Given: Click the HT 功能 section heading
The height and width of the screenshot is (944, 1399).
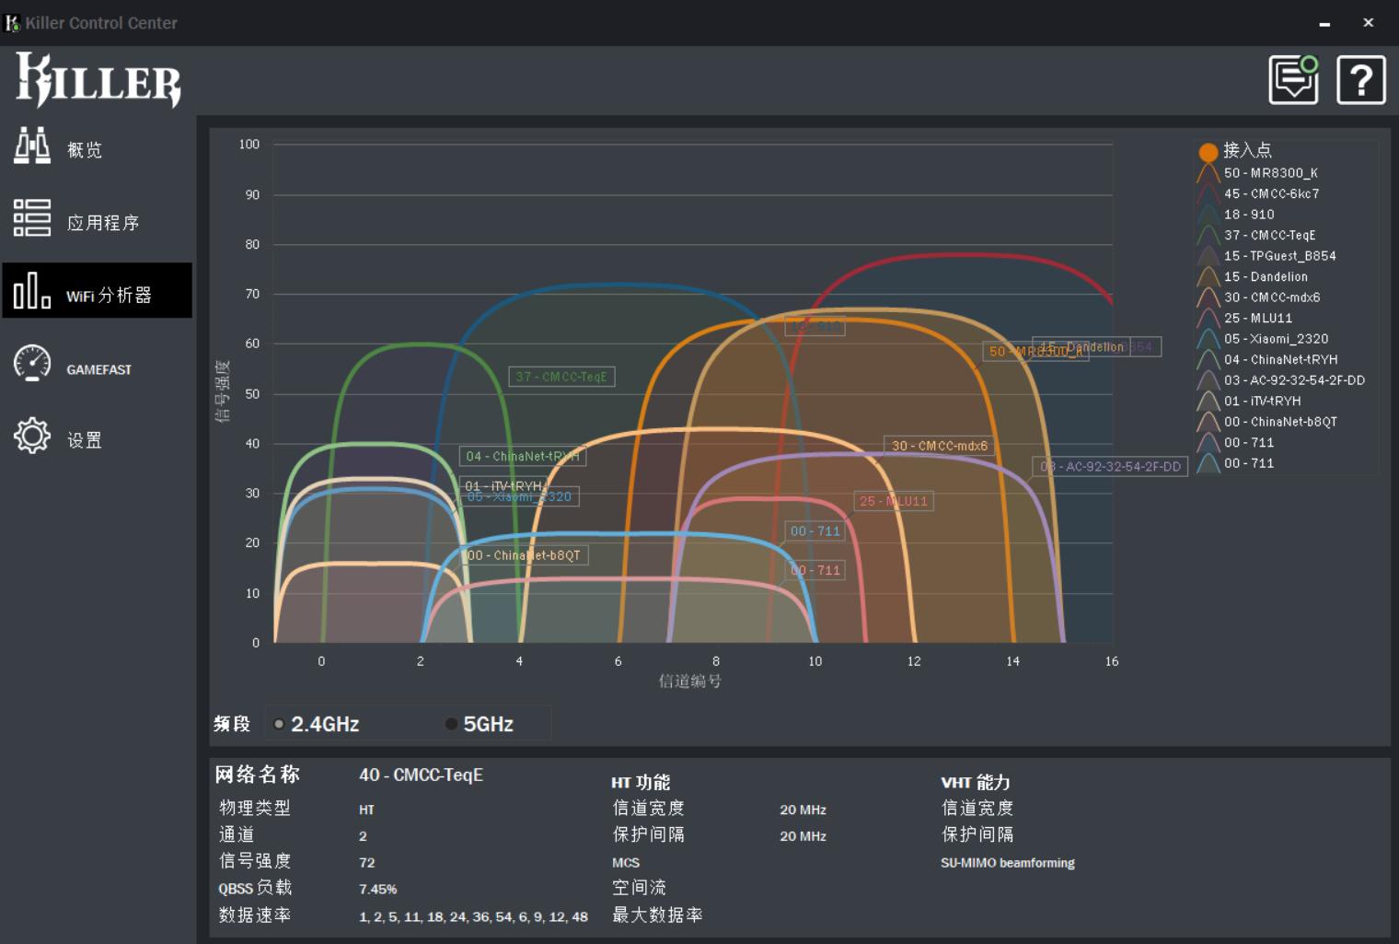Looking at the screenshot, I should point(641,783).
